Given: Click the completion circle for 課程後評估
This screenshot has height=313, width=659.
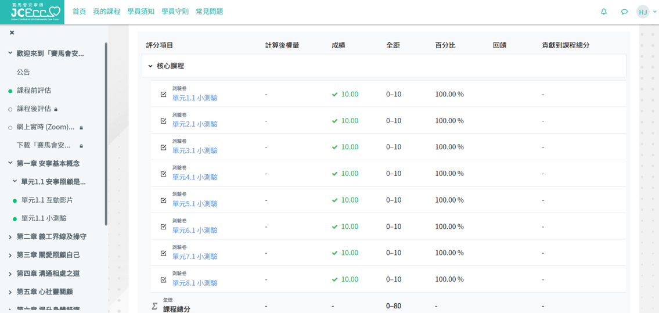Looking at the screenshot, I should coord(10,109).
